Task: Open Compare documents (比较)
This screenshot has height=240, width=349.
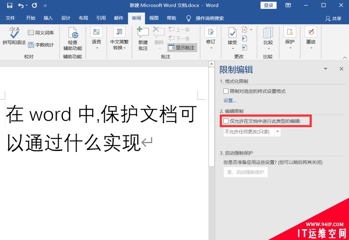Action: (x=268, y=38)
